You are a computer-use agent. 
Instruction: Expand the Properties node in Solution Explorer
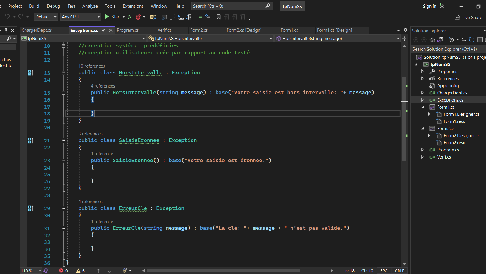tap(422, 72)
